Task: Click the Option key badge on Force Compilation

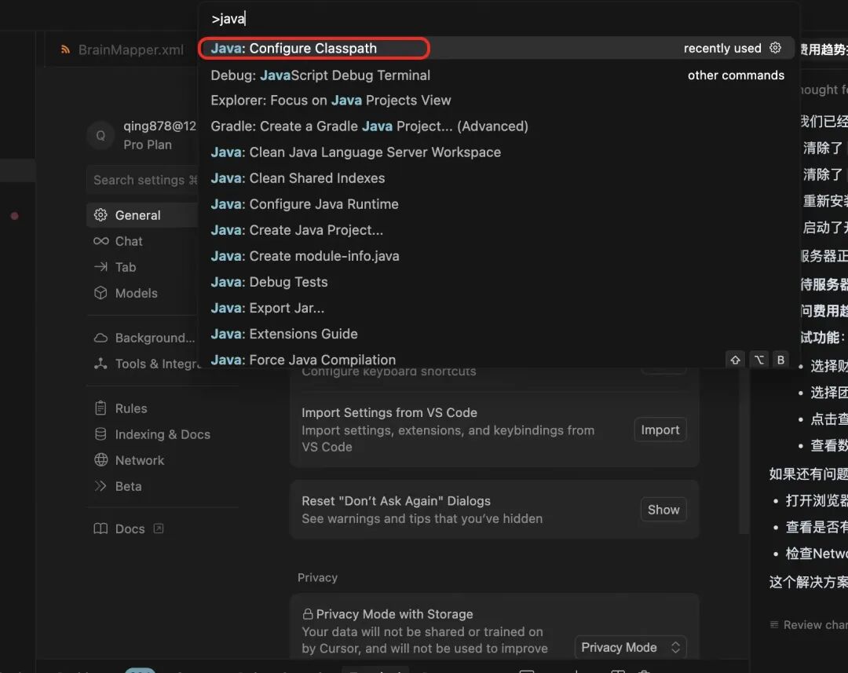Action: coord(758,360)
